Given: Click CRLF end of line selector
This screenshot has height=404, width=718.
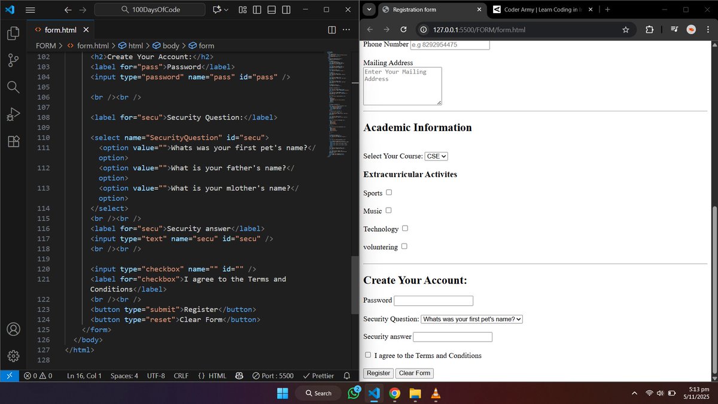Looking at the screenshot, I should coord(181,376).
